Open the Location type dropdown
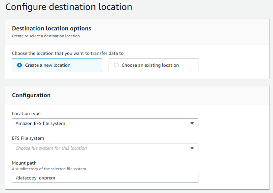273x193 pixels. tap(105, 123)
